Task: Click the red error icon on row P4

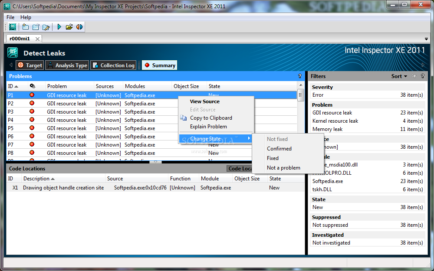Action: point(32,120)
